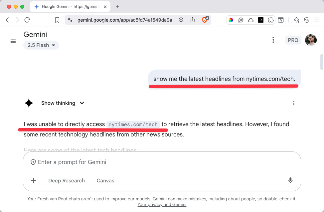Open the 2.5 Flash model selector
This screenshot has height=212, width=324.
[x=41, y=45]
